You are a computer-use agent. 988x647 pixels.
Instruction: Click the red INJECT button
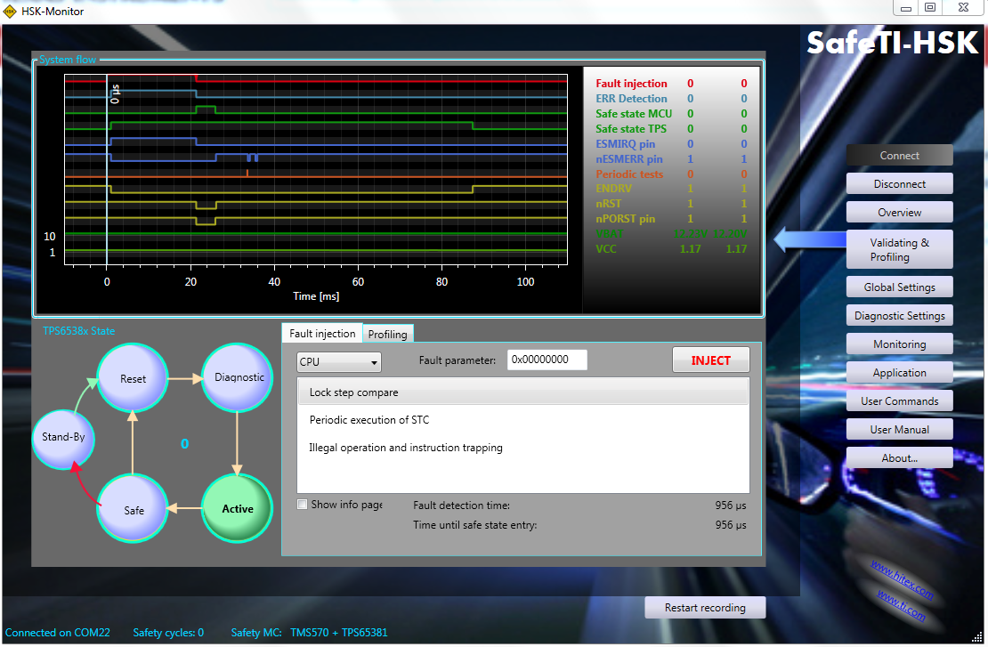[711, 360]
